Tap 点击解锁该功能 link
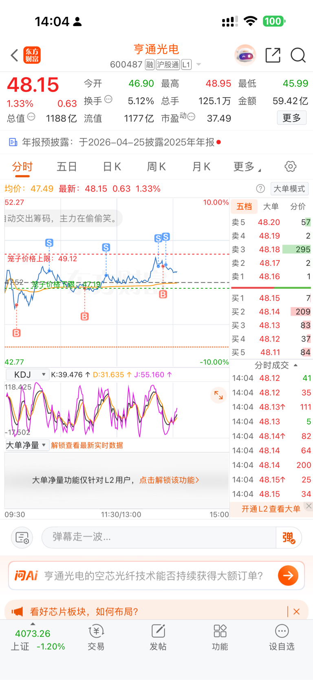Screen dimensions: 313x680 169,480
